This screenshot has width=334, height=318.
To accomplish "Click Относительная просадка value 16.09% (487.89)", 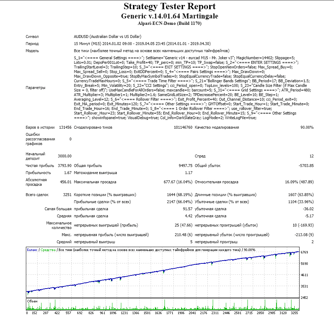I will point(299,182).
